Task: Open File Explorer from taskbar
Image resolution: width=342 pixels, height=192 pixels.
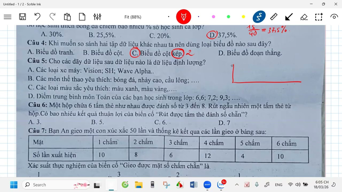Action: (x=139, y=185)
